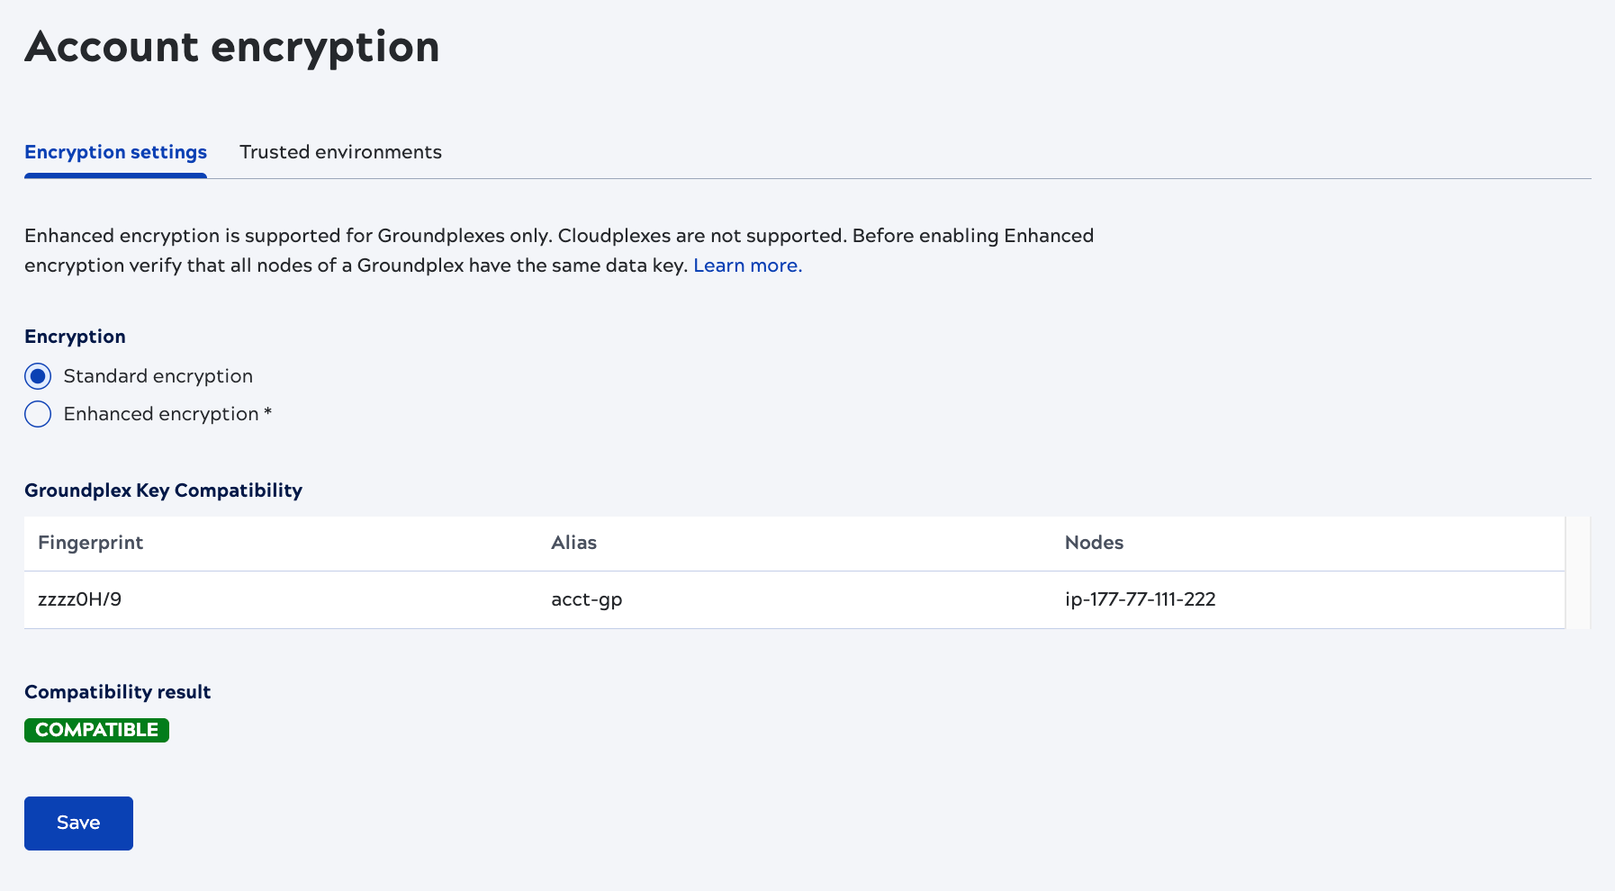Viewport: 1615px width, 891px height.
Task: Select the fingerprint zzzz0H/9 cell
Action: tap(80, 599)
